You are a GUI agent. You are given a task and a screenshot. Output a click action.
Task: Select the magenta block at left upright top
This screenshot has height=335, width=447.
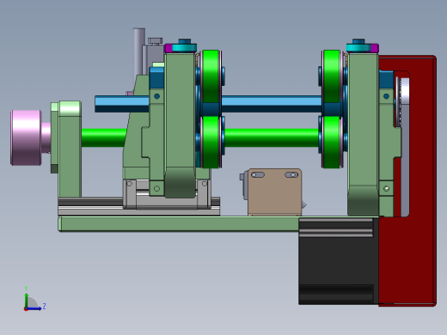(x=168, y=48)
